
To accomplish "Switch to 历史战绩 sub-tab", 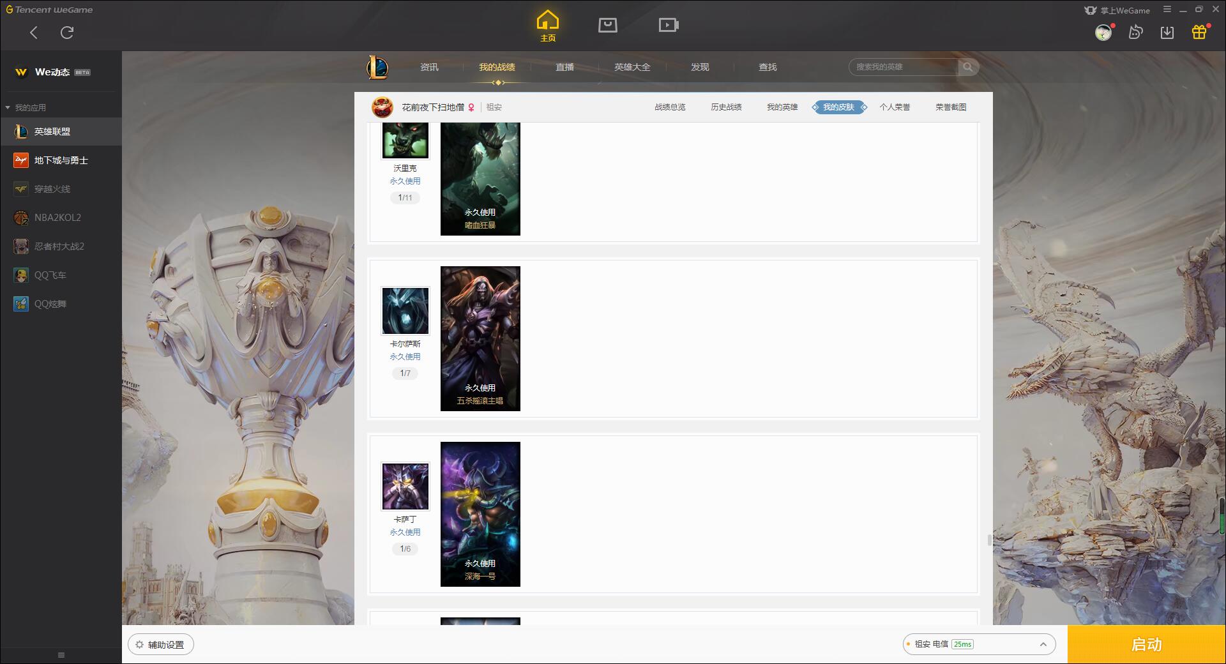I will (x=726, y=107).
